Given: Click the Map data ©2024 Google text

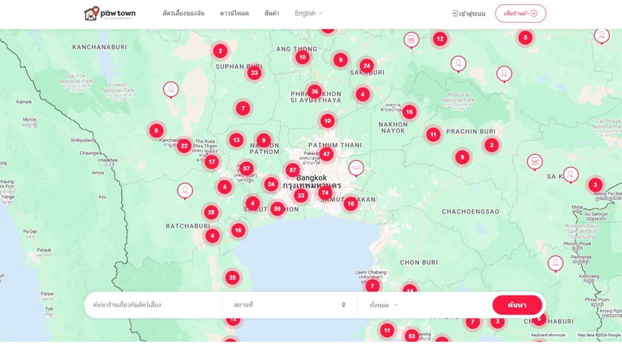Looking at the screenshot, I should pos(599,335).
